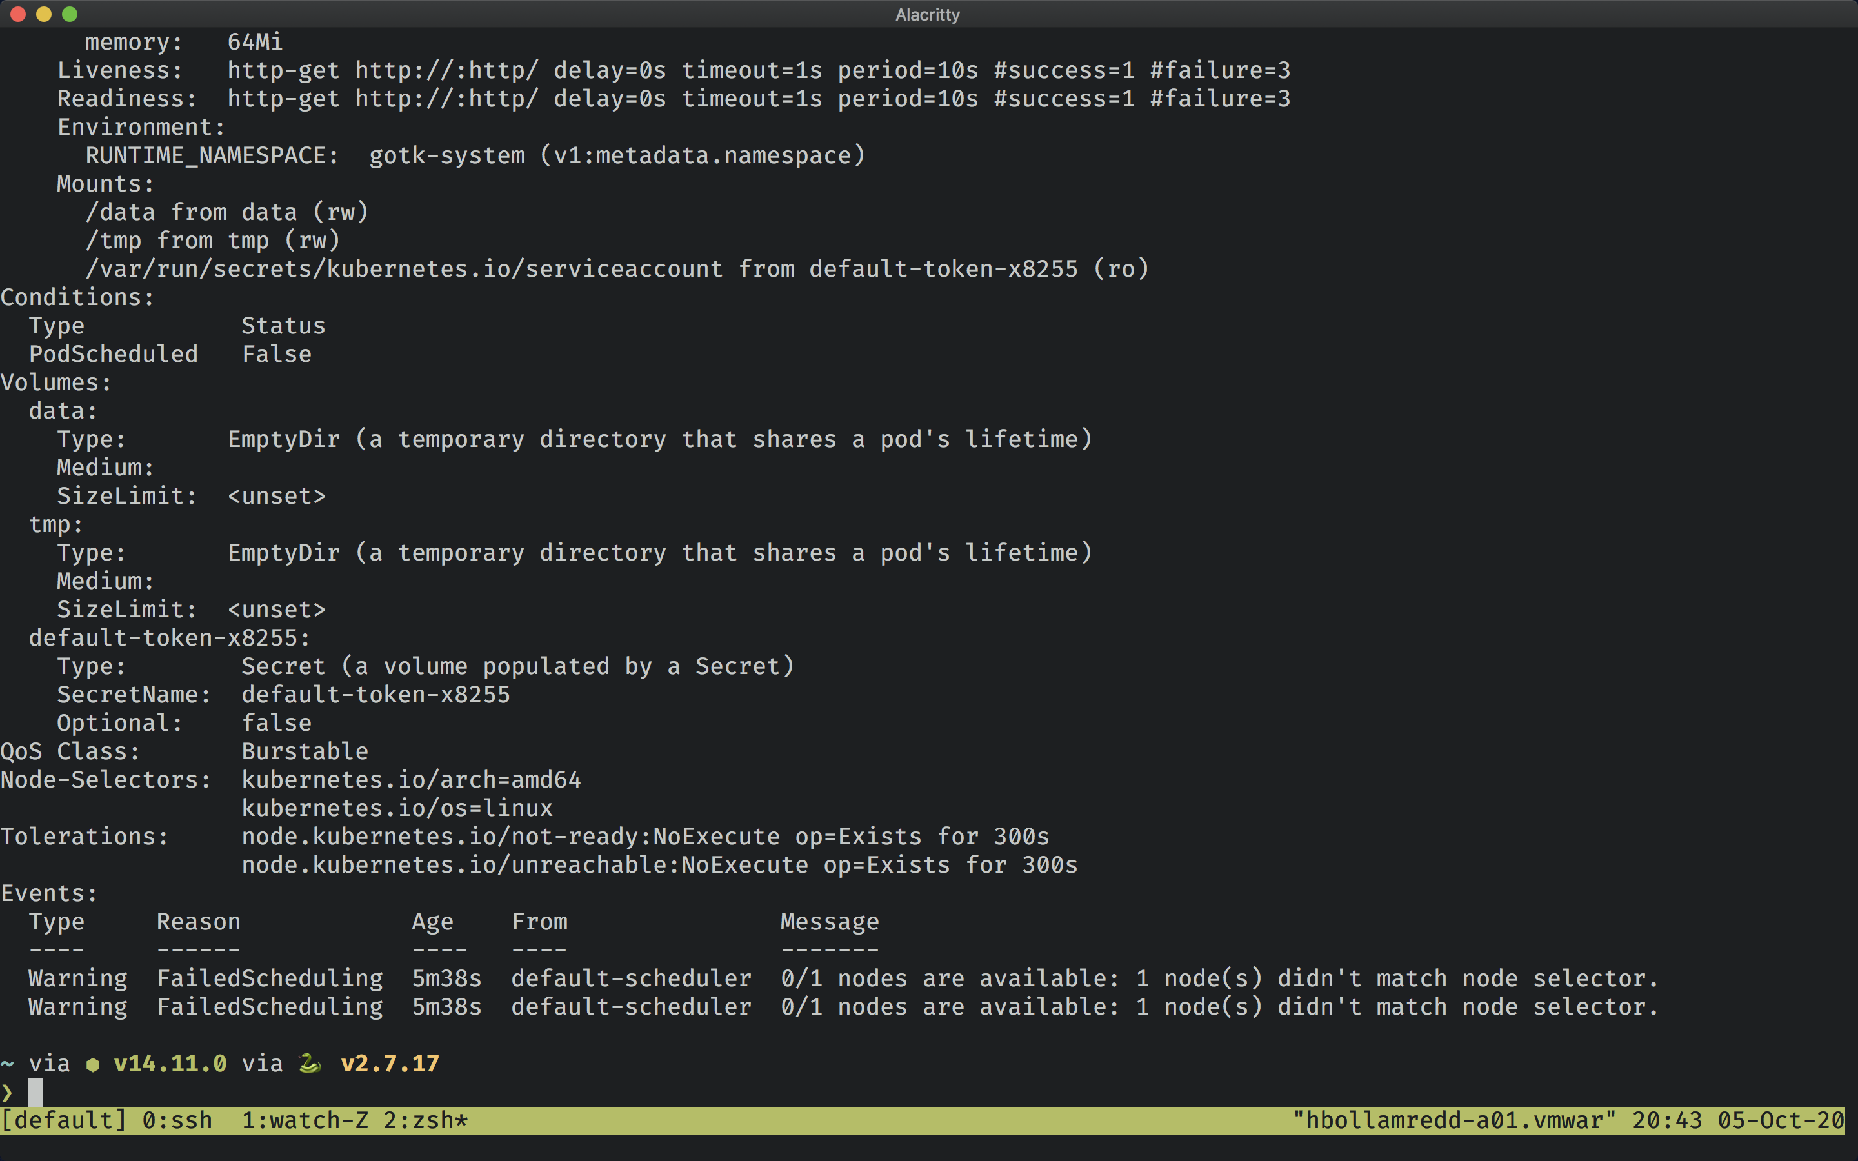Screen dimensions: 1858x1161
Task: Click the hostname hbollamredd-a01.vmwar in status bar
Action: tap(1455, 1120)
